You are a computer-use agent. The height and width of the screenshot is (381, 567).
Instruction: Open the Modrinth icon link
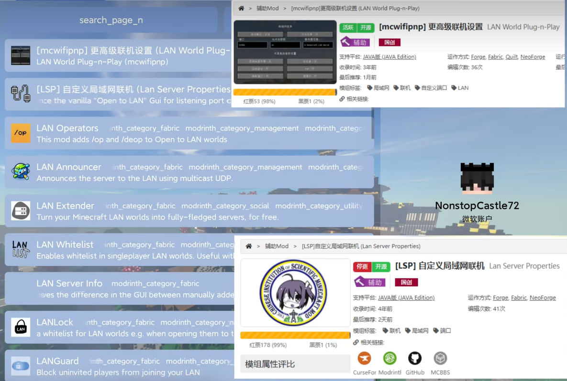pyautogui.click(x=389, y=358)
